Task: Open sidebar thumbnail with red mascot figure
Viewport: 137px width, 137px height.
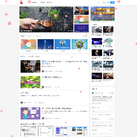Action: point(108,76)
